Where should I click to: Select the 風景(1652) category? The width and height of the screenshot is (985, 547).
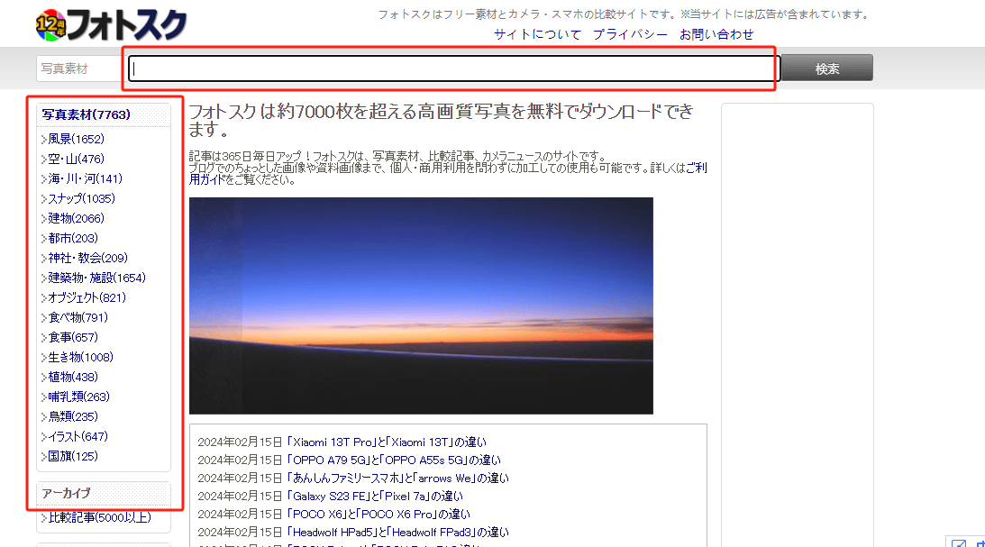72,139
